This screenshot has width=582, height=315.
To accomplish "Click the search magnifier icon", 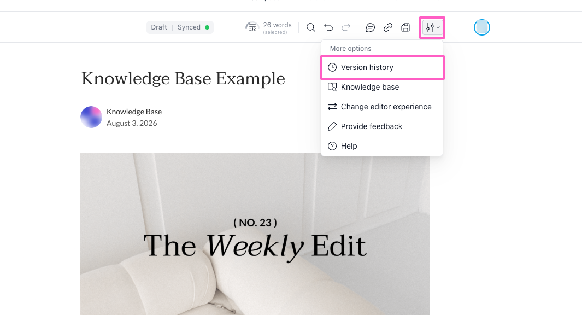I will 310,27.
